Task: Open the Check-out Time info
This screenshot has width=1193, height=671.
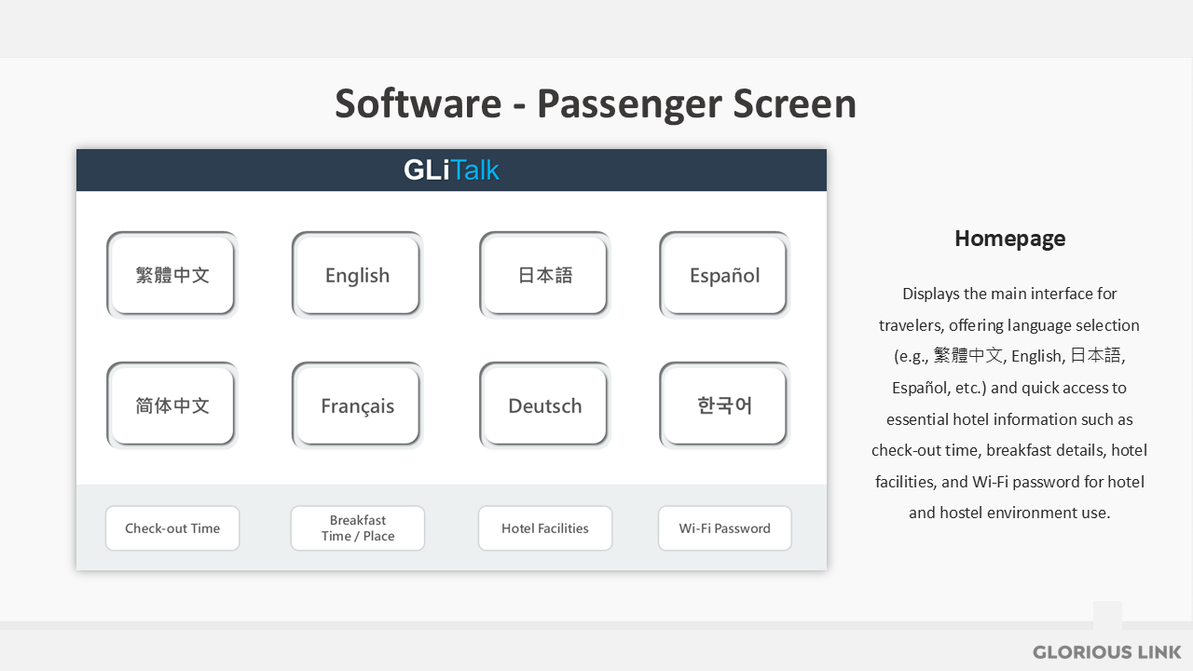Action: [x=172, y=528]
